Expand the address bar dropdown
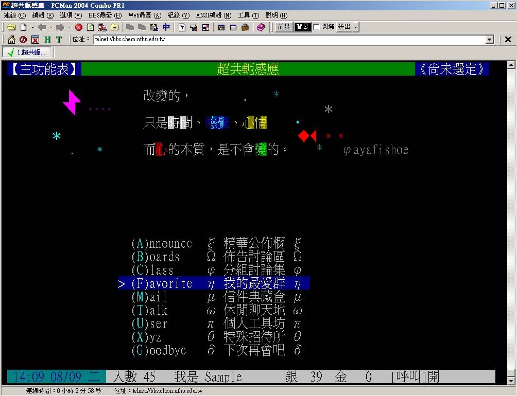 490,40
